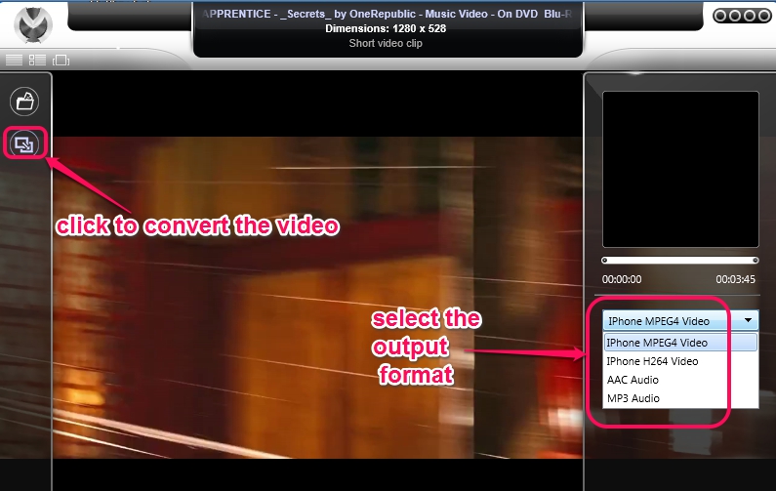Click the main video playback area
Screen dimensions: 776x491
pyautogui.click(x=317, y=298)
